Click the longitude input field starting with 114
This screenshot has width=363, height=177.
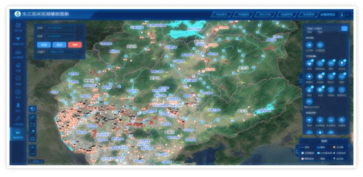[x=60, y=28]
